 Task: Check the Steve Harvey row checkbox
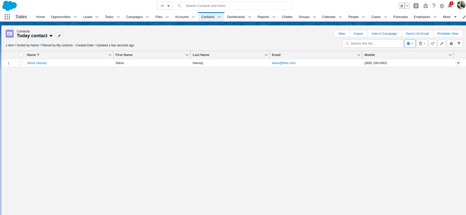[x=21, y=63]
